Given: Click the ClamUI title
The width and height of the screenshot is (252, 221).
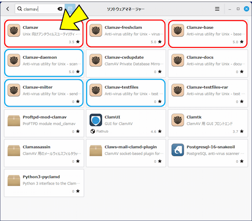Looking at the screenshot, I should 112,117.
